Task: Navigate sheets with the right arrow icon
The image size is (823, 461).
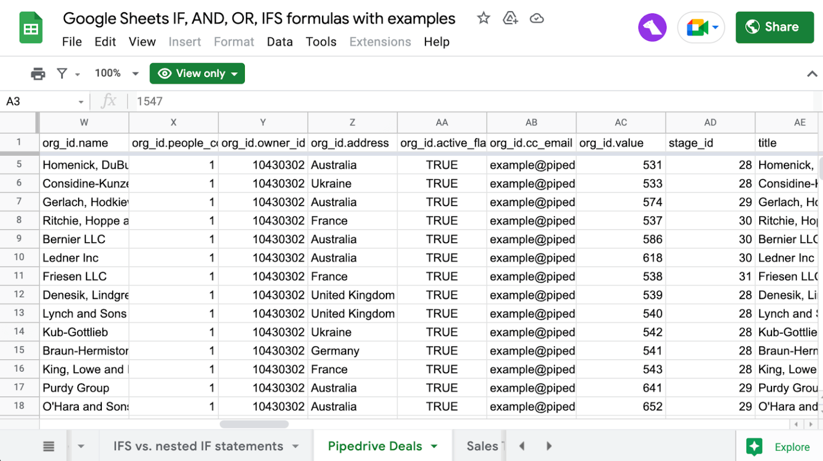Action: pos(549,445)
